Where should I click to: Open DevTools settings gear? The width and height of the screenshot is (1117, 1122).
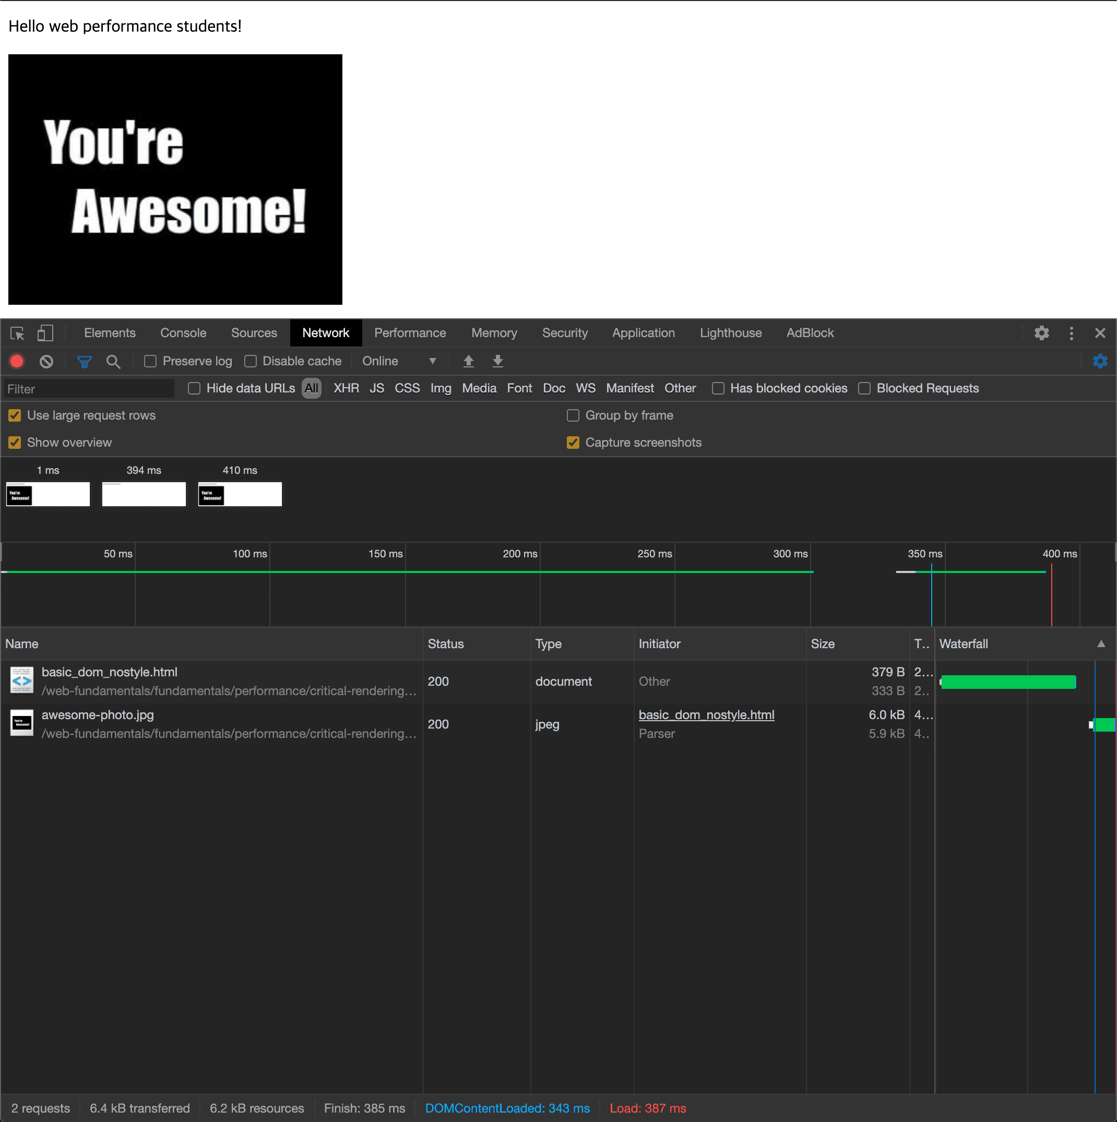(1041, 333)
